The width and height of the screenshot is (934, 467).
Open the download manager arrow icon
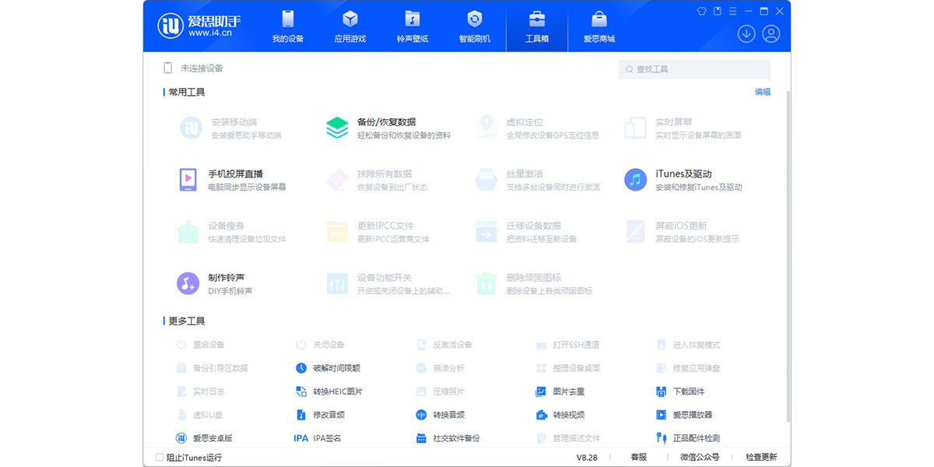(746, 33)
